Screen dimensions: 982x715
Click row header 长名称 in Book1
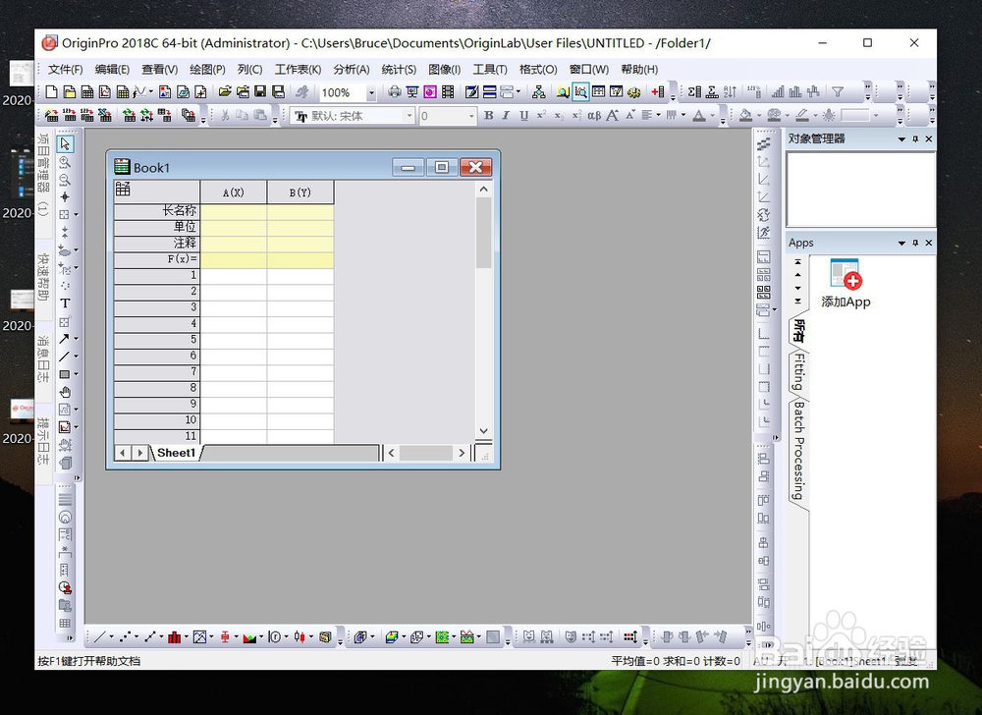click(x=156, y=211)
